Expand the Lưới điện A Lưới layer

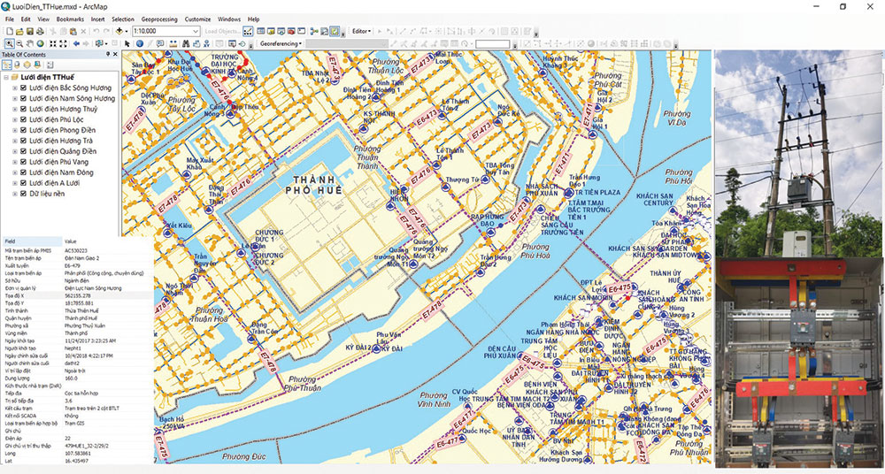tap(15, 183)
